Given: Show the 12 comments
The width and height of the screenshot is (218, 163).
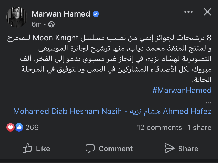Looking at the screenshot, I should pos(159,128).
